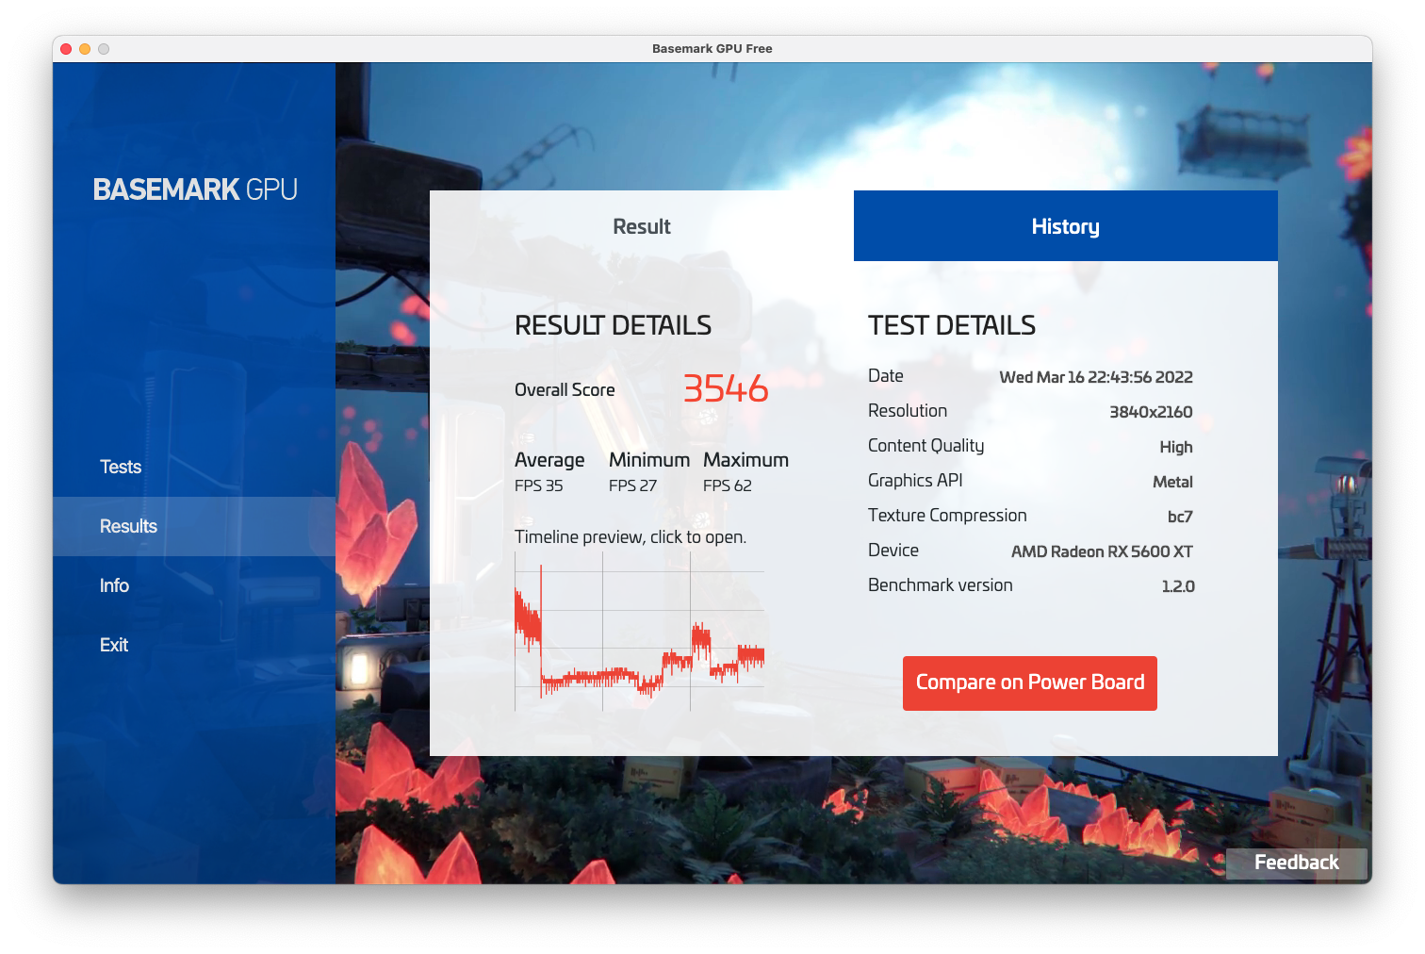Minimize window using the yellow button

(x=85, y=49)
